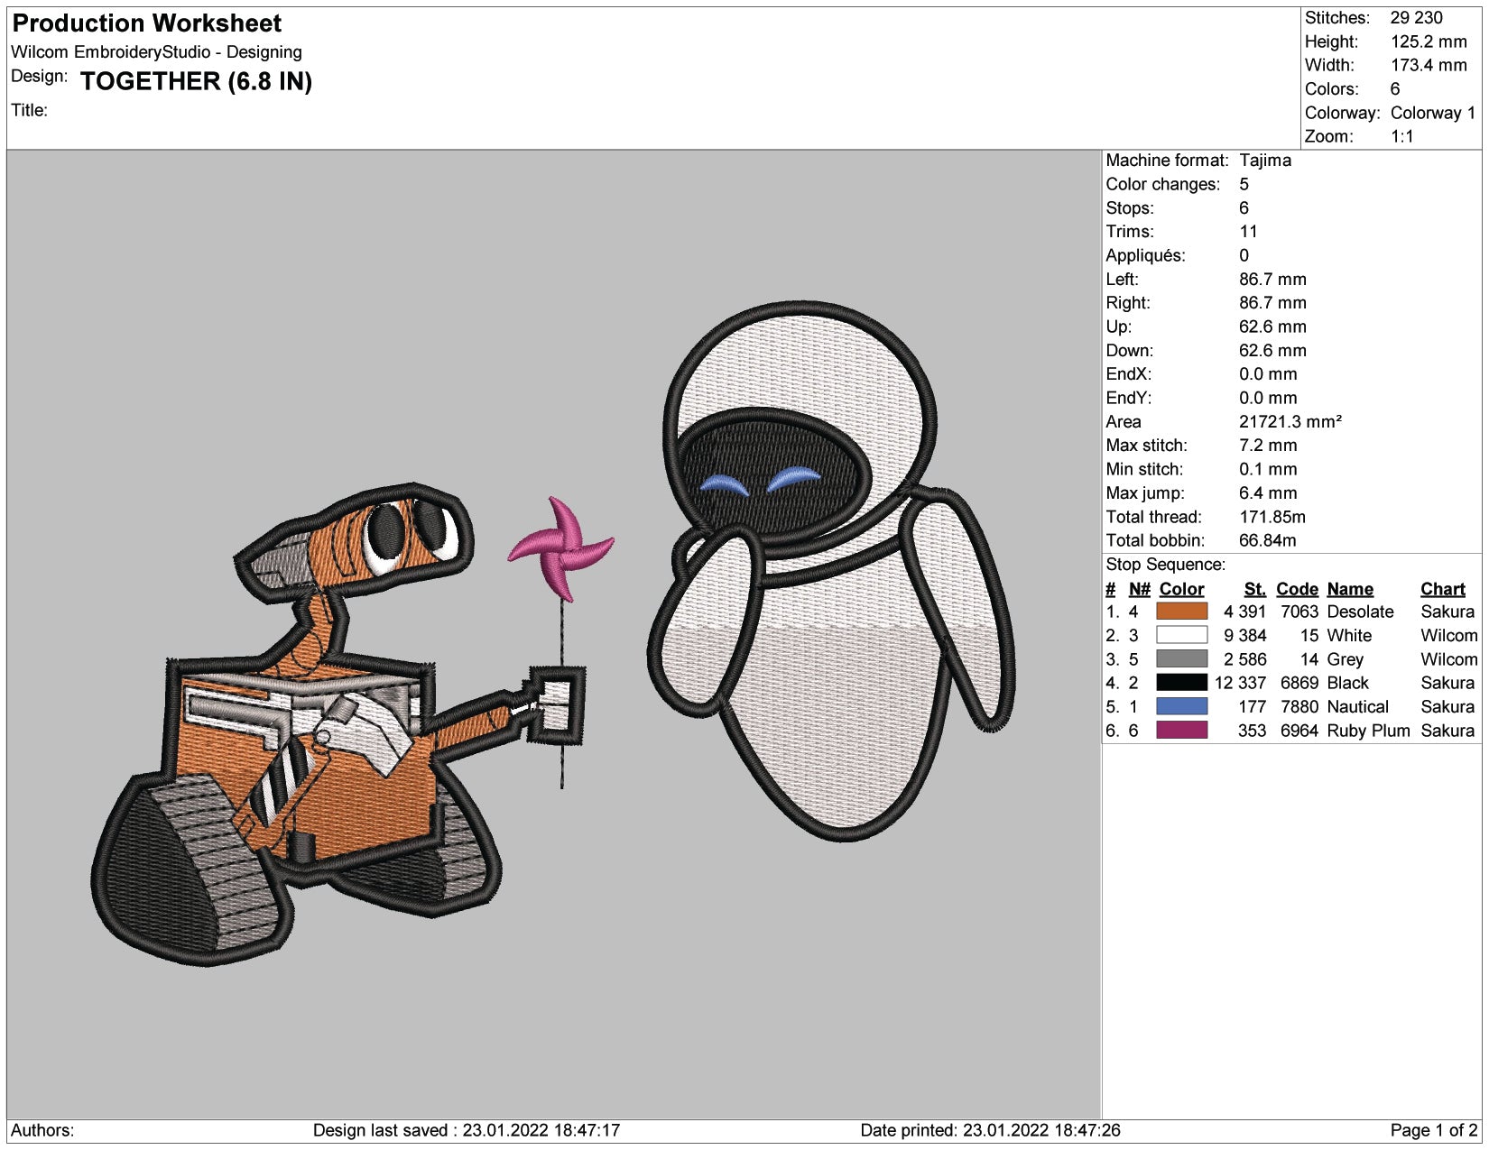The height and width of the screenshot is (1150, 1489).
Task: Click the 'St.' column header
Action: 1254,589
